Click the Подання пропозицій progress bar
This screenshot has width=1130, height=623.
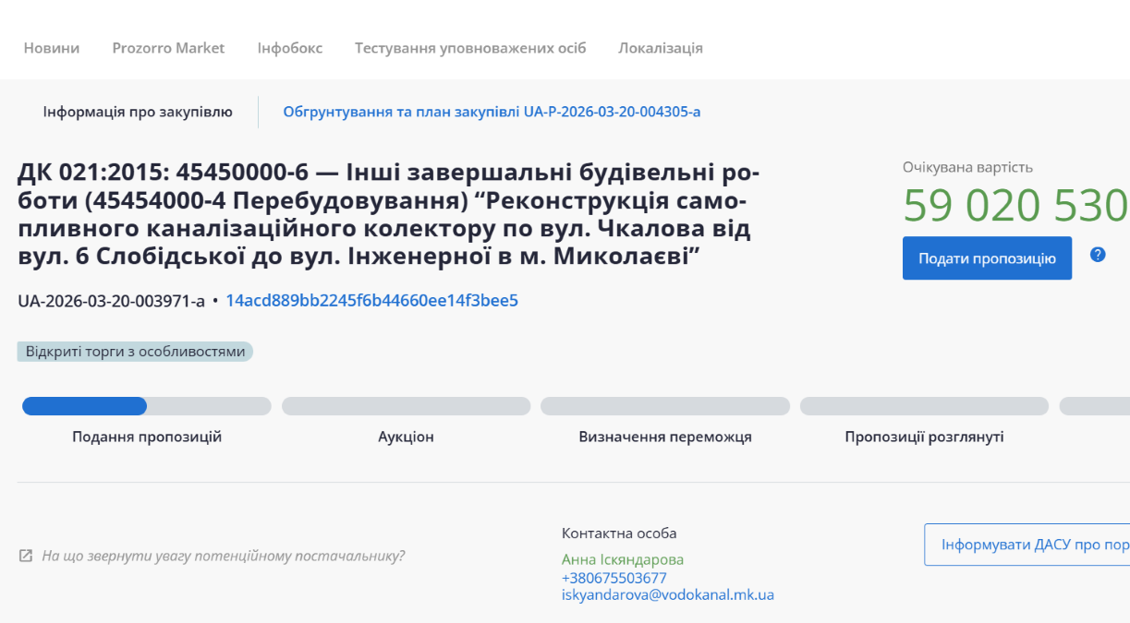(147, 406)
